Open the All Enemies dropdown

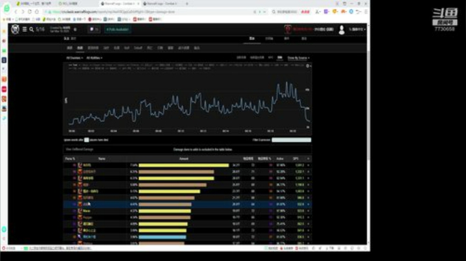[74, 58]
